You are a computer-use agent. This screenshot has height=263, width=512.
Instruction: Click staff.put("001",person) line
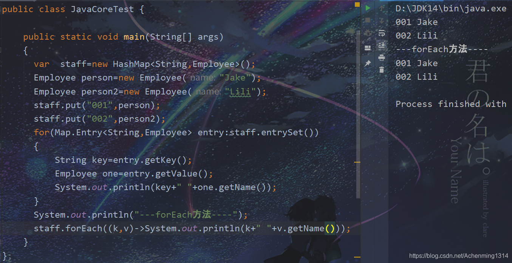97,105
